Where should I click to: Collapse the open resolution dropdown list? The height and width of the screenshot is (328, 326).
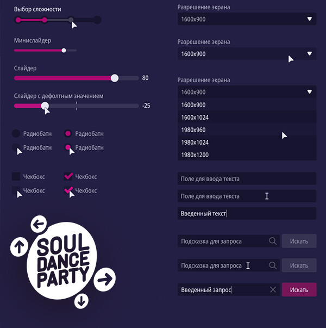310,92
